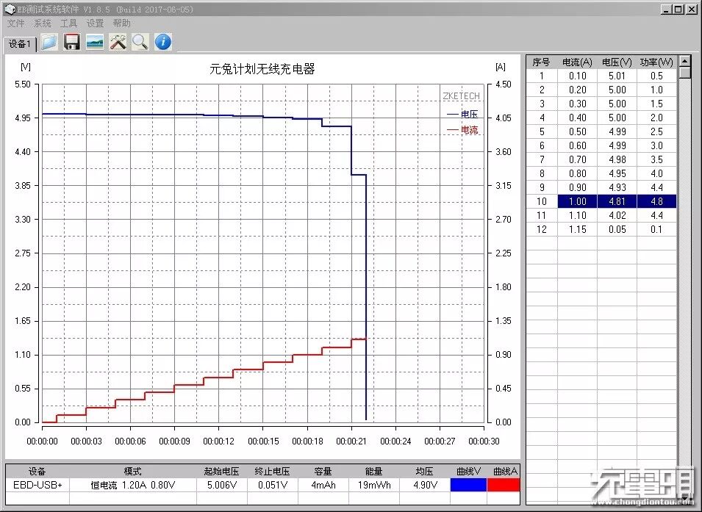Minimize the EB test software window
The width and height of the screenshot is (702, 512).
pos(666,9)
